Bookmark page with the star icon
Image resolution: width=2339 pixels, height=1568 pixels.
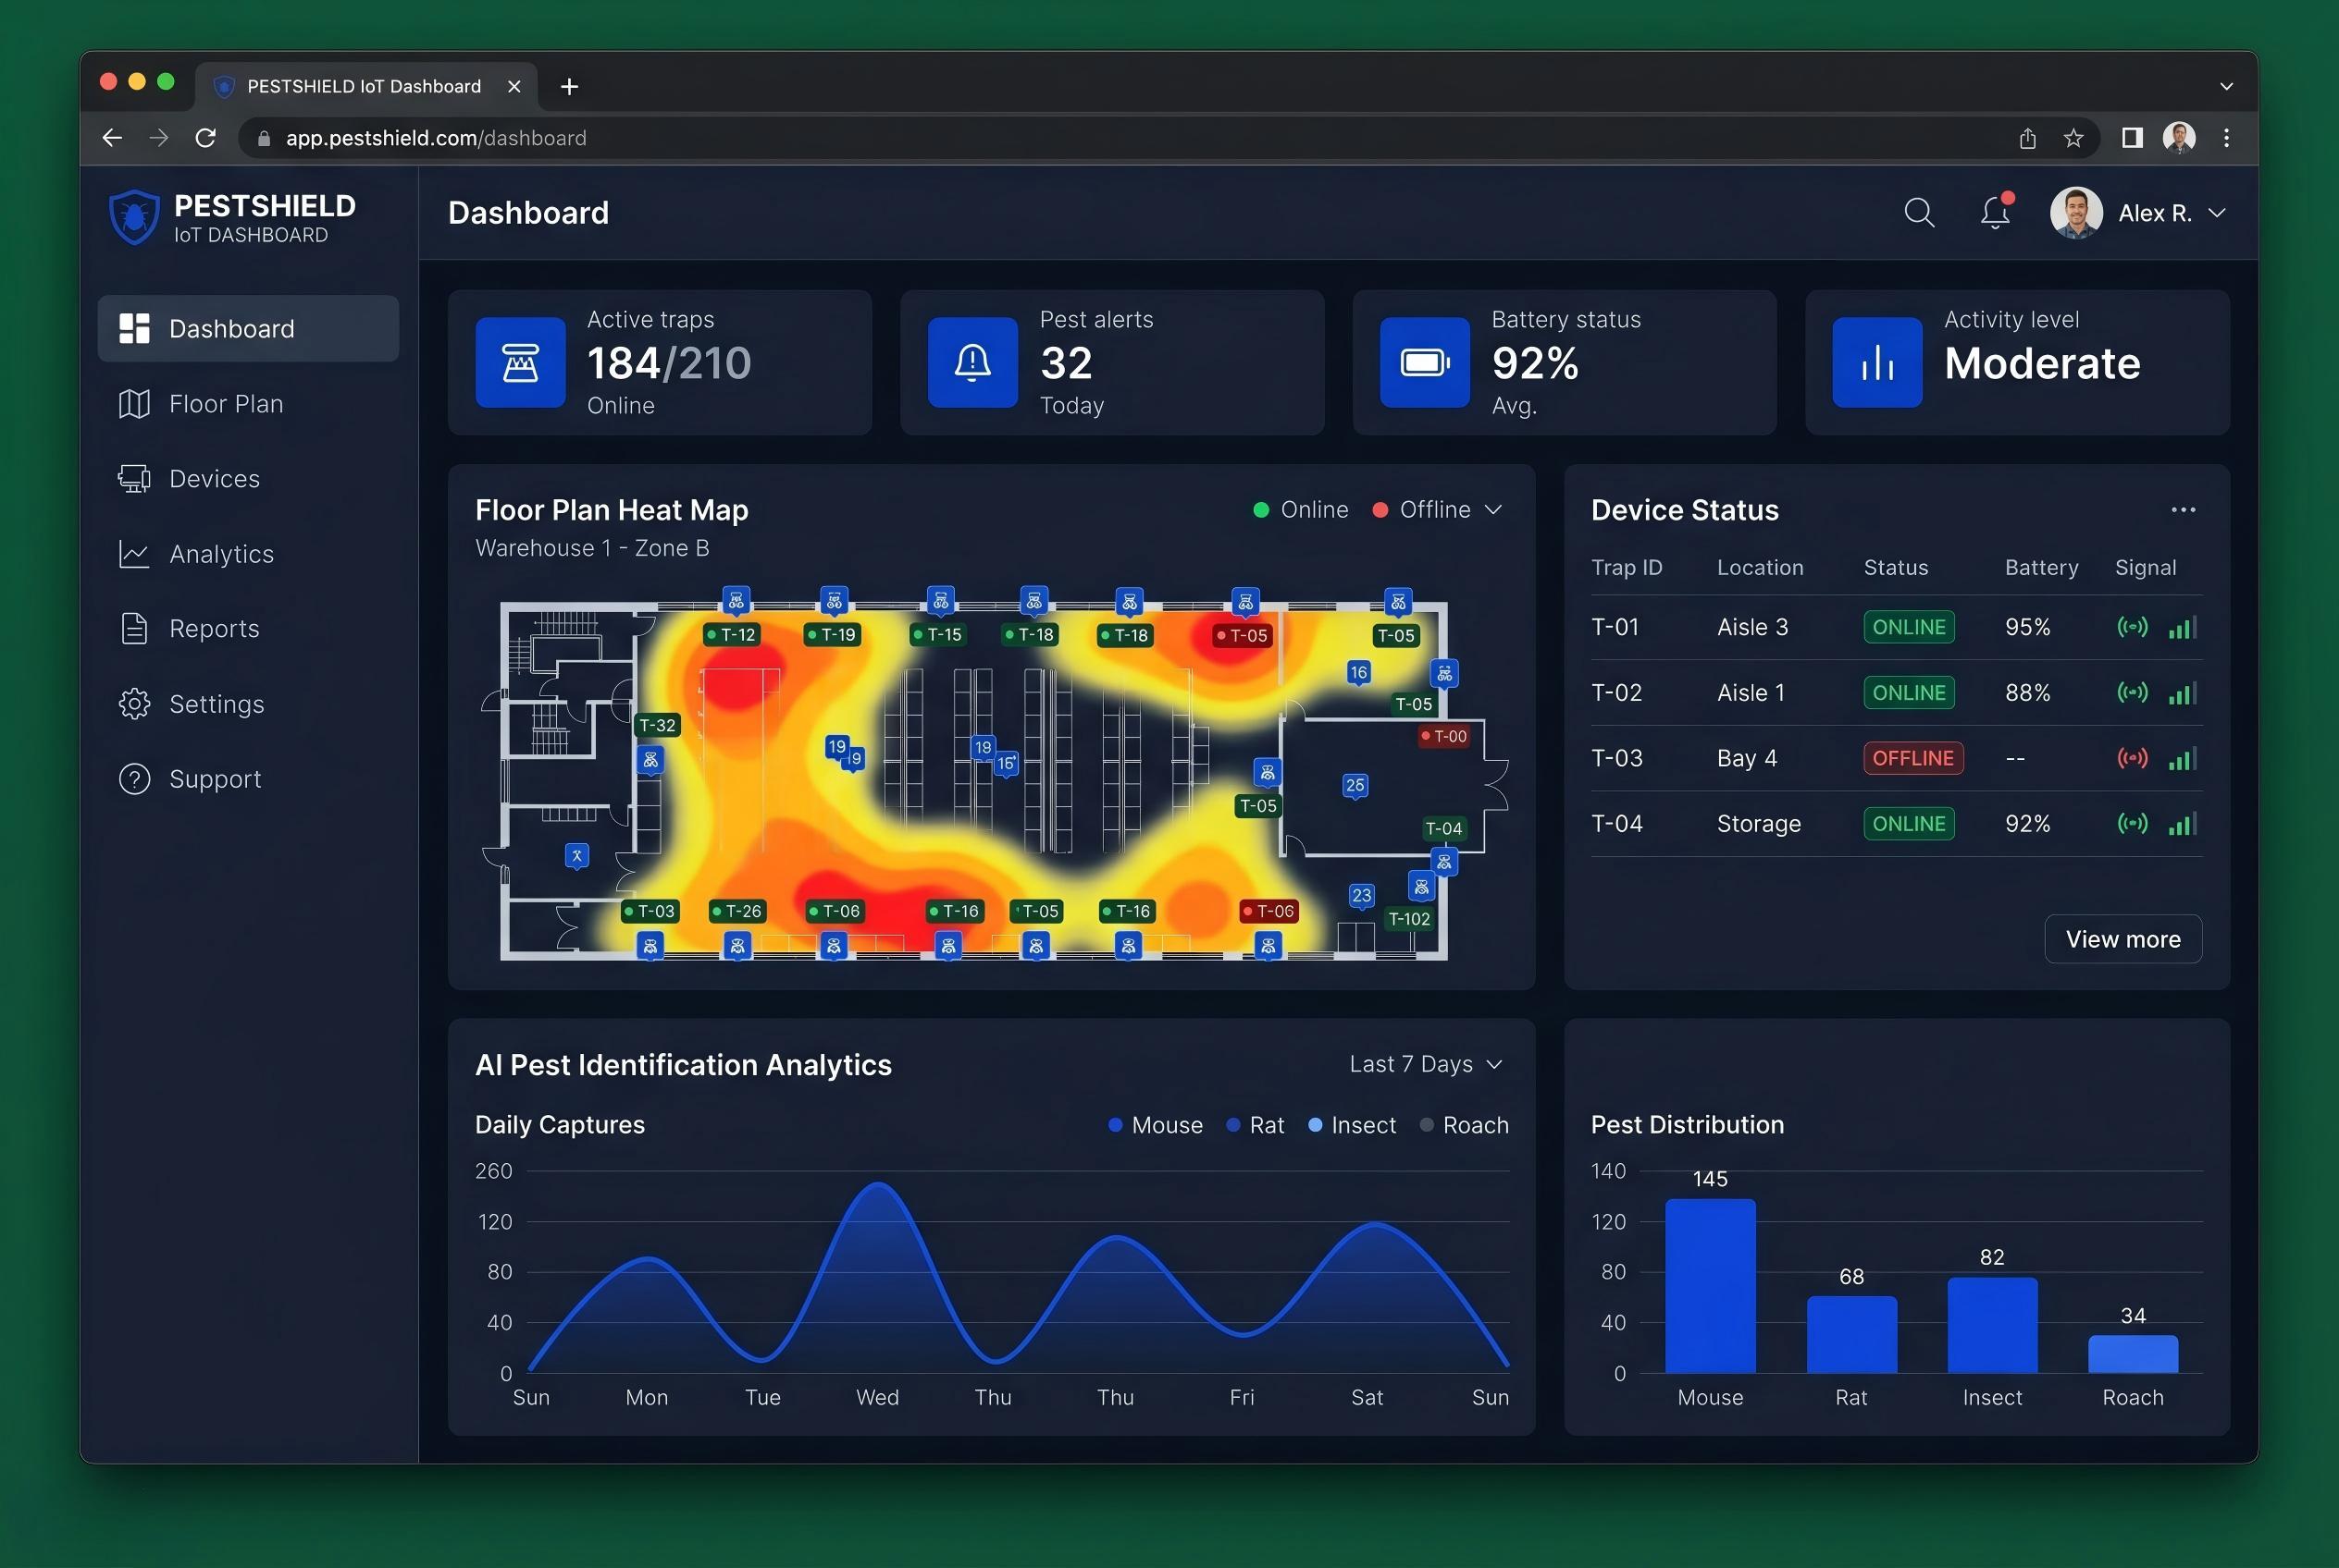click(2073, 138)
